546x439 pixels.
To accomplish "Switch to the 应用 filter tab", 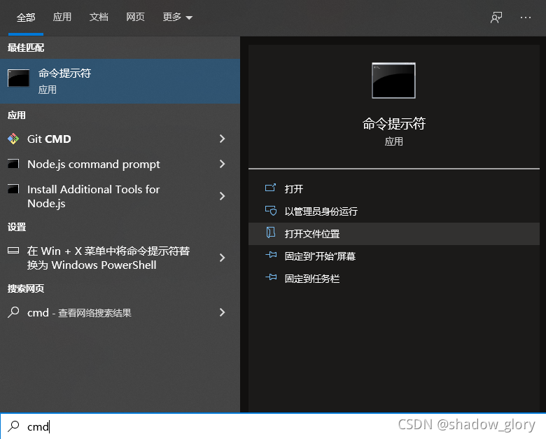I will pyautogui.click(x=62, y=17).
